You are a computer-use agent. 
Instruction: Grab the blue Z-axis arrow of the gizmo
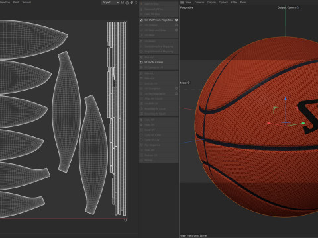286,99
